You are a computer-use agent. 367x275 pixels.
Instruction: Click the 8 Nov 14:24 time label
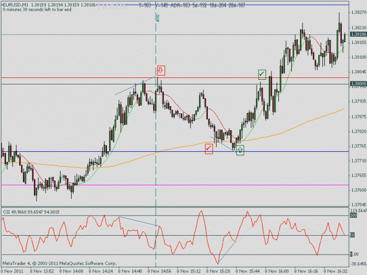(101, 271)
